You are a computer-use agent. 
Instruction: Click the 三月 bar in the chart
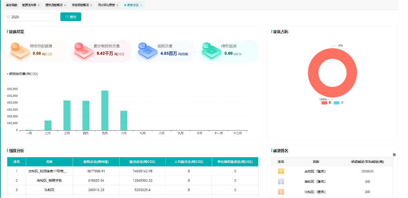point(67,116)
